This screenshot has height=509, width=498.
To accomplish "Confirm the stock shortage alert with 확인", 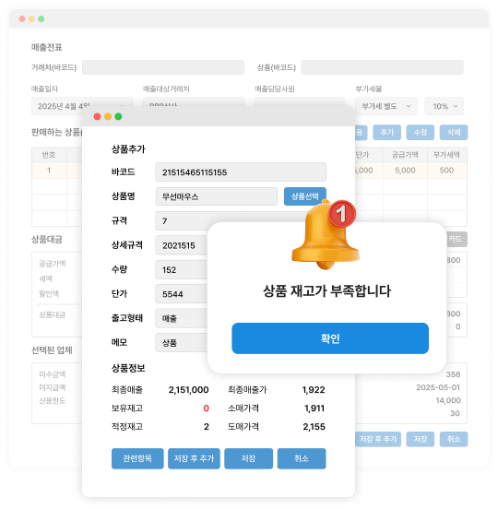I will click(x=330, y=337).
